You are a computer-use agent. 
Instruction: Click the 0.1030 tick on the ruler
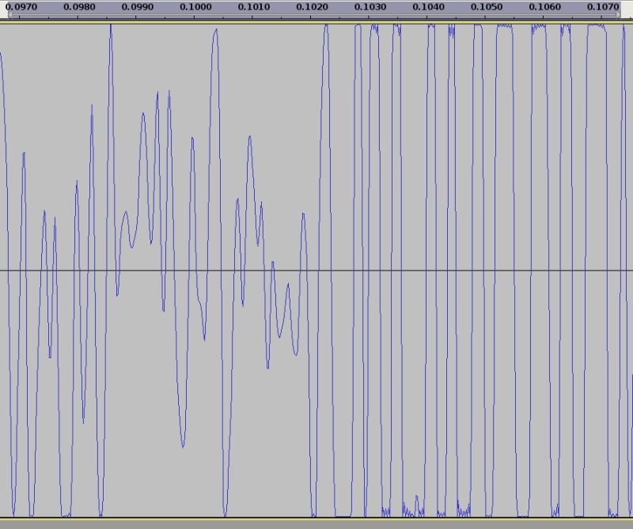pyautogui.click(x=370, y=7)
